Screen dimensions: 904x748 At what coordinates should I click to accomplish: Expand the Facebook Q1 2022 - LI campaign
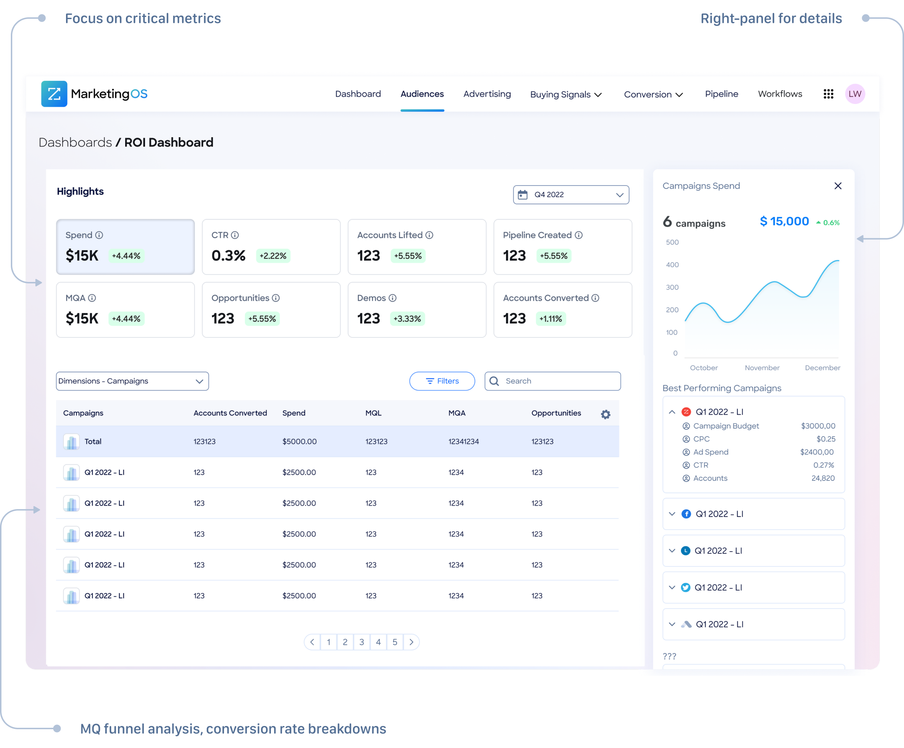672,514
